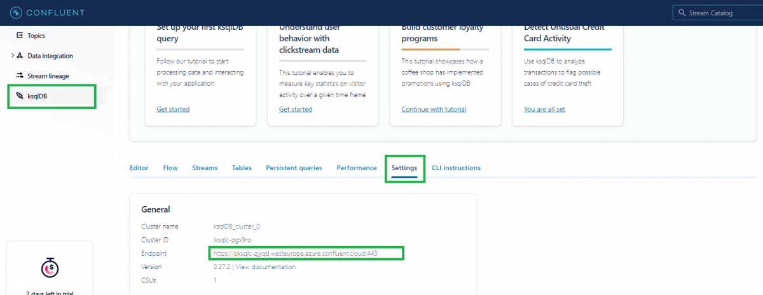The height and width of the screenshot is (295, 763).
Task: Switch to the Editor tab
Action: point(139,168)
